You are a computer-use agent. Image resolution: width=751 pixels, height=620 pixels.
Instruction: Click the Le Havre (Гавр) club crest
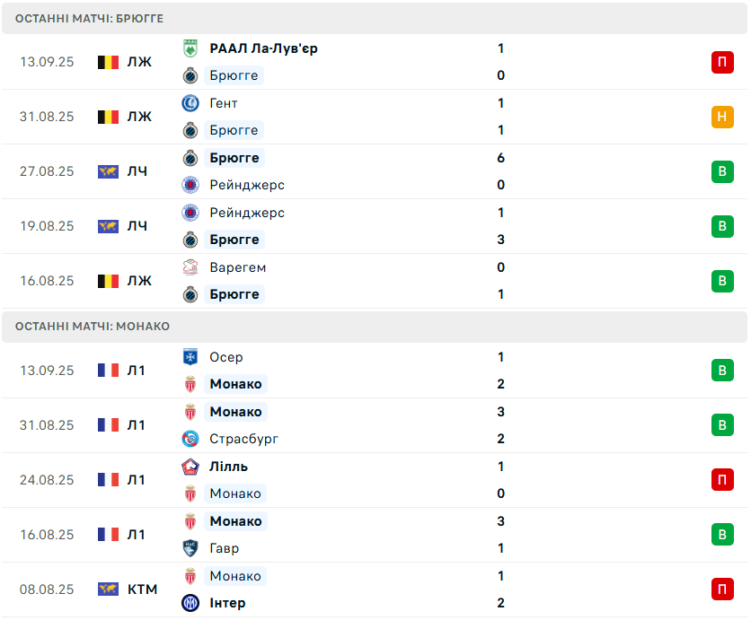click(x=190, y=548)
